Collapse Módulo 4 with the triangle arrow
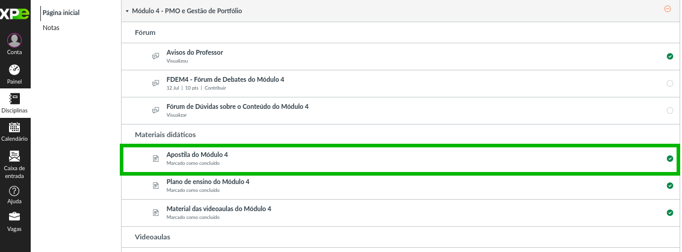The width and height of the screenshot is (682, 252). tap(127, 11)
